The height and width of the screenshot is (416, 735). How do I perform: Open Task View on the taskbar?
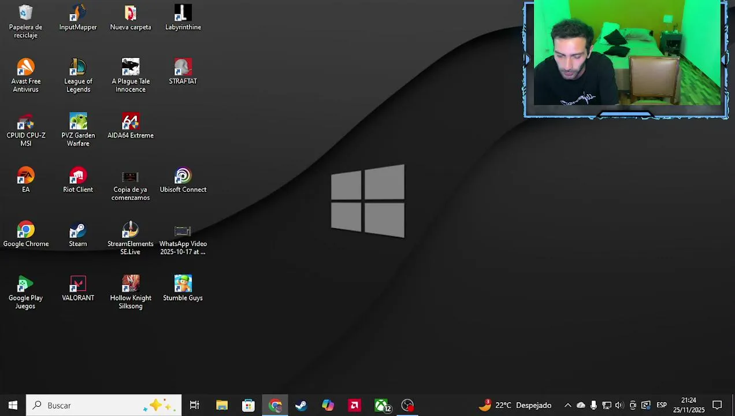[x=195, y=405]
